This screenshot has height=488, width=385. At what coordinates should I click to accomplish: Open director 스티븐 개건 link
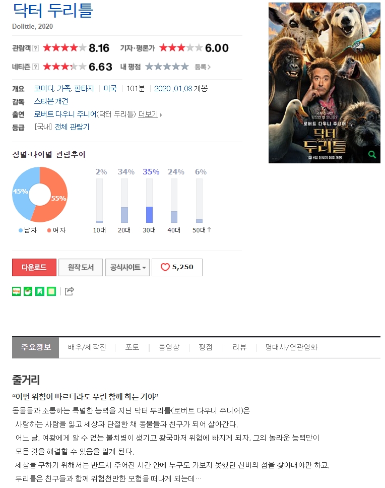pos(51,101)
